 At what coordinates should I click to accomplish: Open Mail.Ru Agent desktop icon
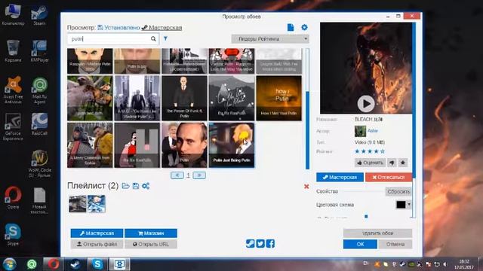pos(39,90)
